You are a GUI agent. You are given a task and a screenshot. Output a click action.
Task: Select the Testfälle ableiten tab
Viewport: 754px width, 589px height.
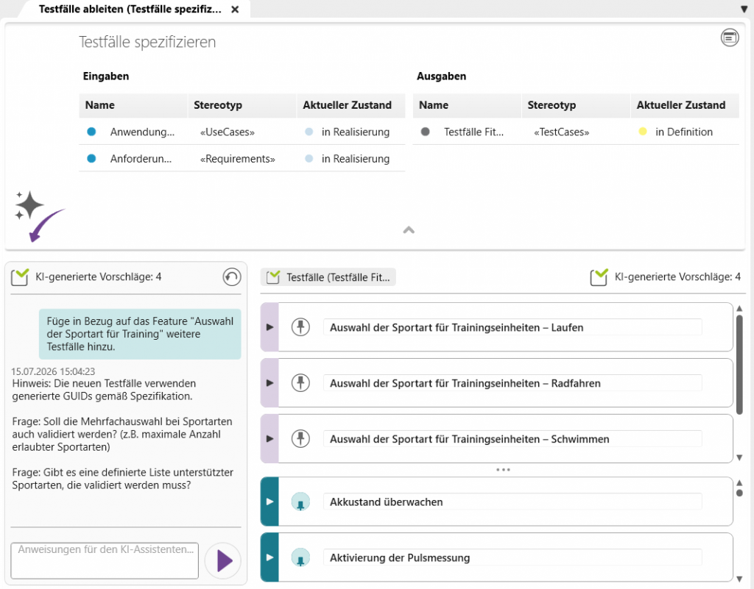coord(130,9)
